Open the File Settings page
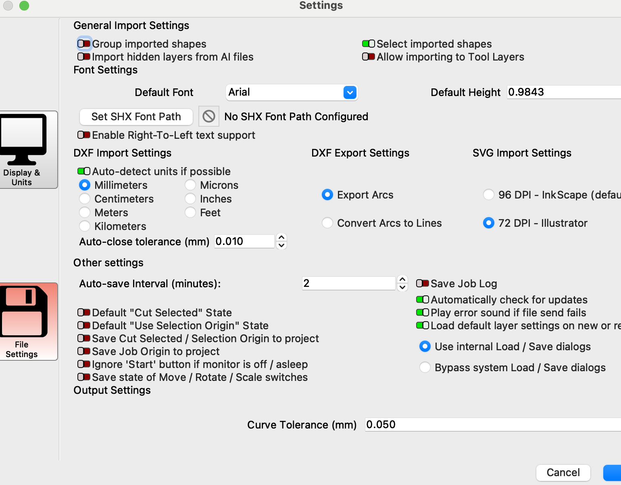The image size is (621, 485). (x=28, y=322)
